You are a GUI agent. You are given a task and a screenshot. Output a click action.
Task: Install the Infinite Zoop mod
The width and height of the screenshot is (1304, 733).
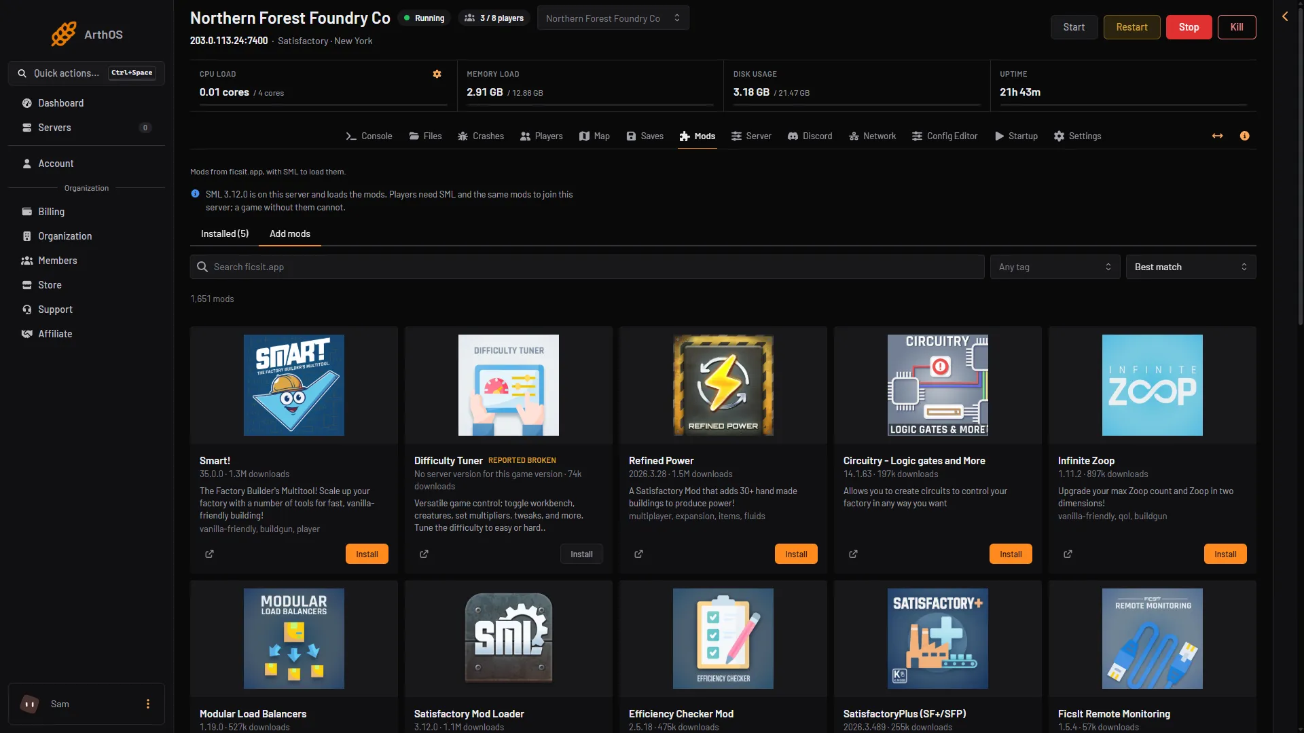1225,554
